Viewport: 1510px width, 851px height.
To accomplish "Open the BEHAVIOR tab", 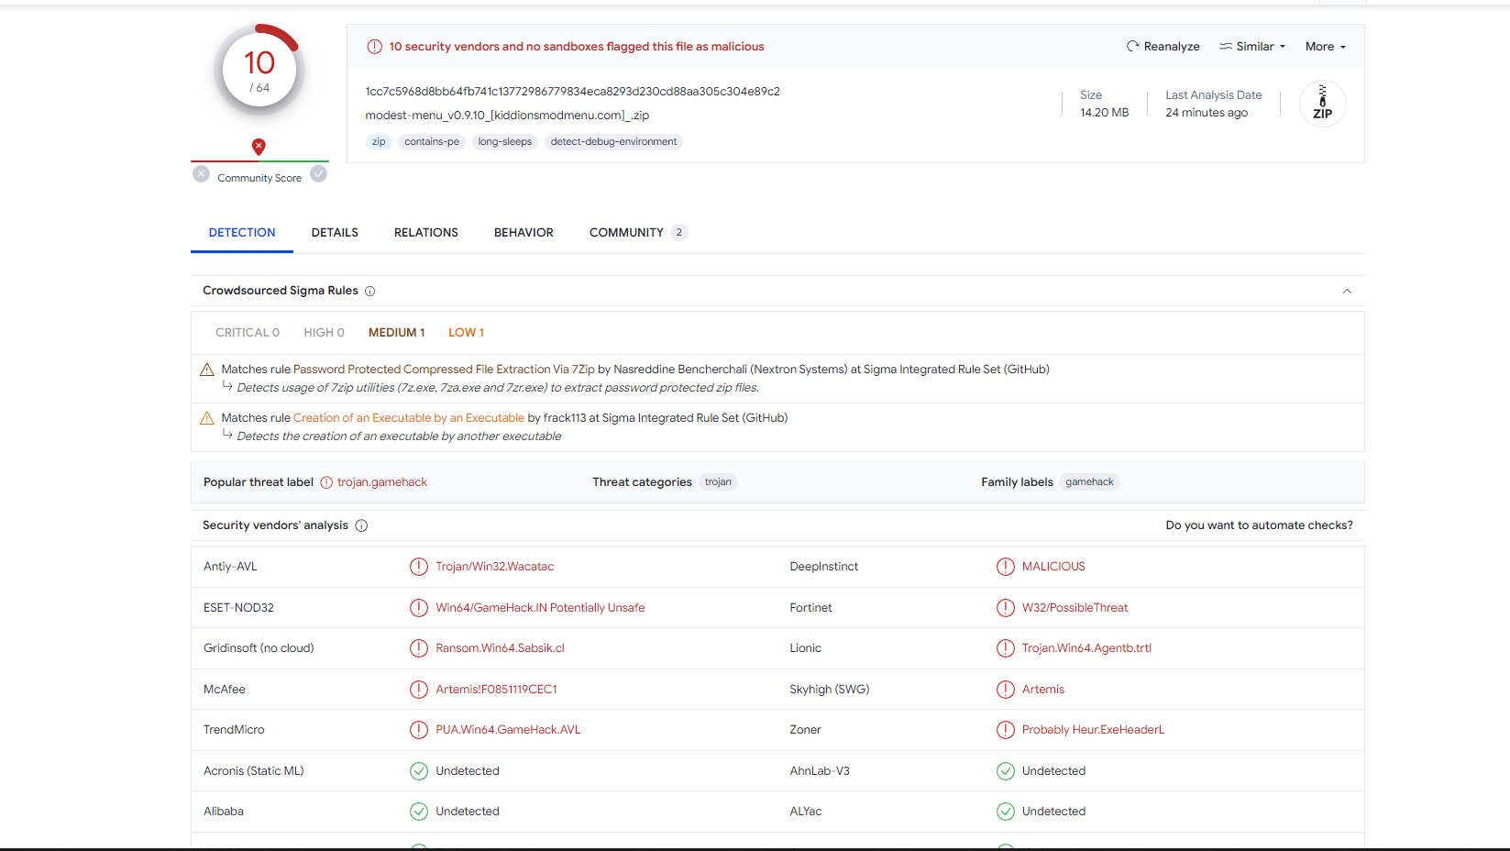I will pyautogui.click(x=524, y=233).
